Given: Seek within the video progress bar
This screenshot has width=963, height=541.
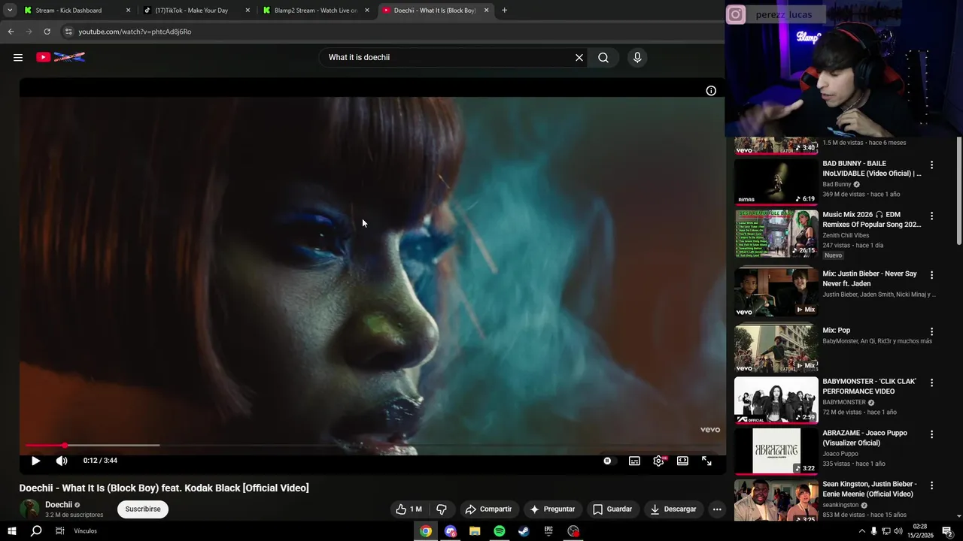Looking at the screenshot, I should pyautogui.click(x=372, y=446).
